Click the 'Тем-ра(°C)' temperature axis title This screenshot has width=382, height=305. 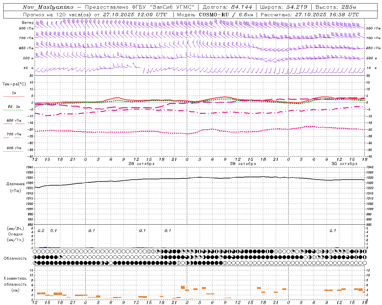[14, 84]
